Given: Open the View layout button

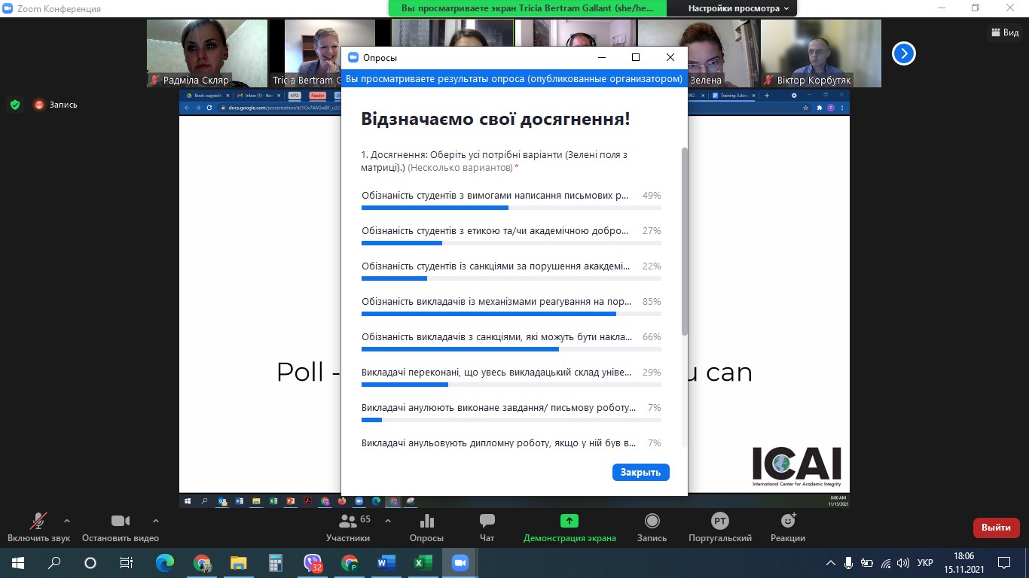Looking at the screenshot, I should click(x=1003, y=32).
